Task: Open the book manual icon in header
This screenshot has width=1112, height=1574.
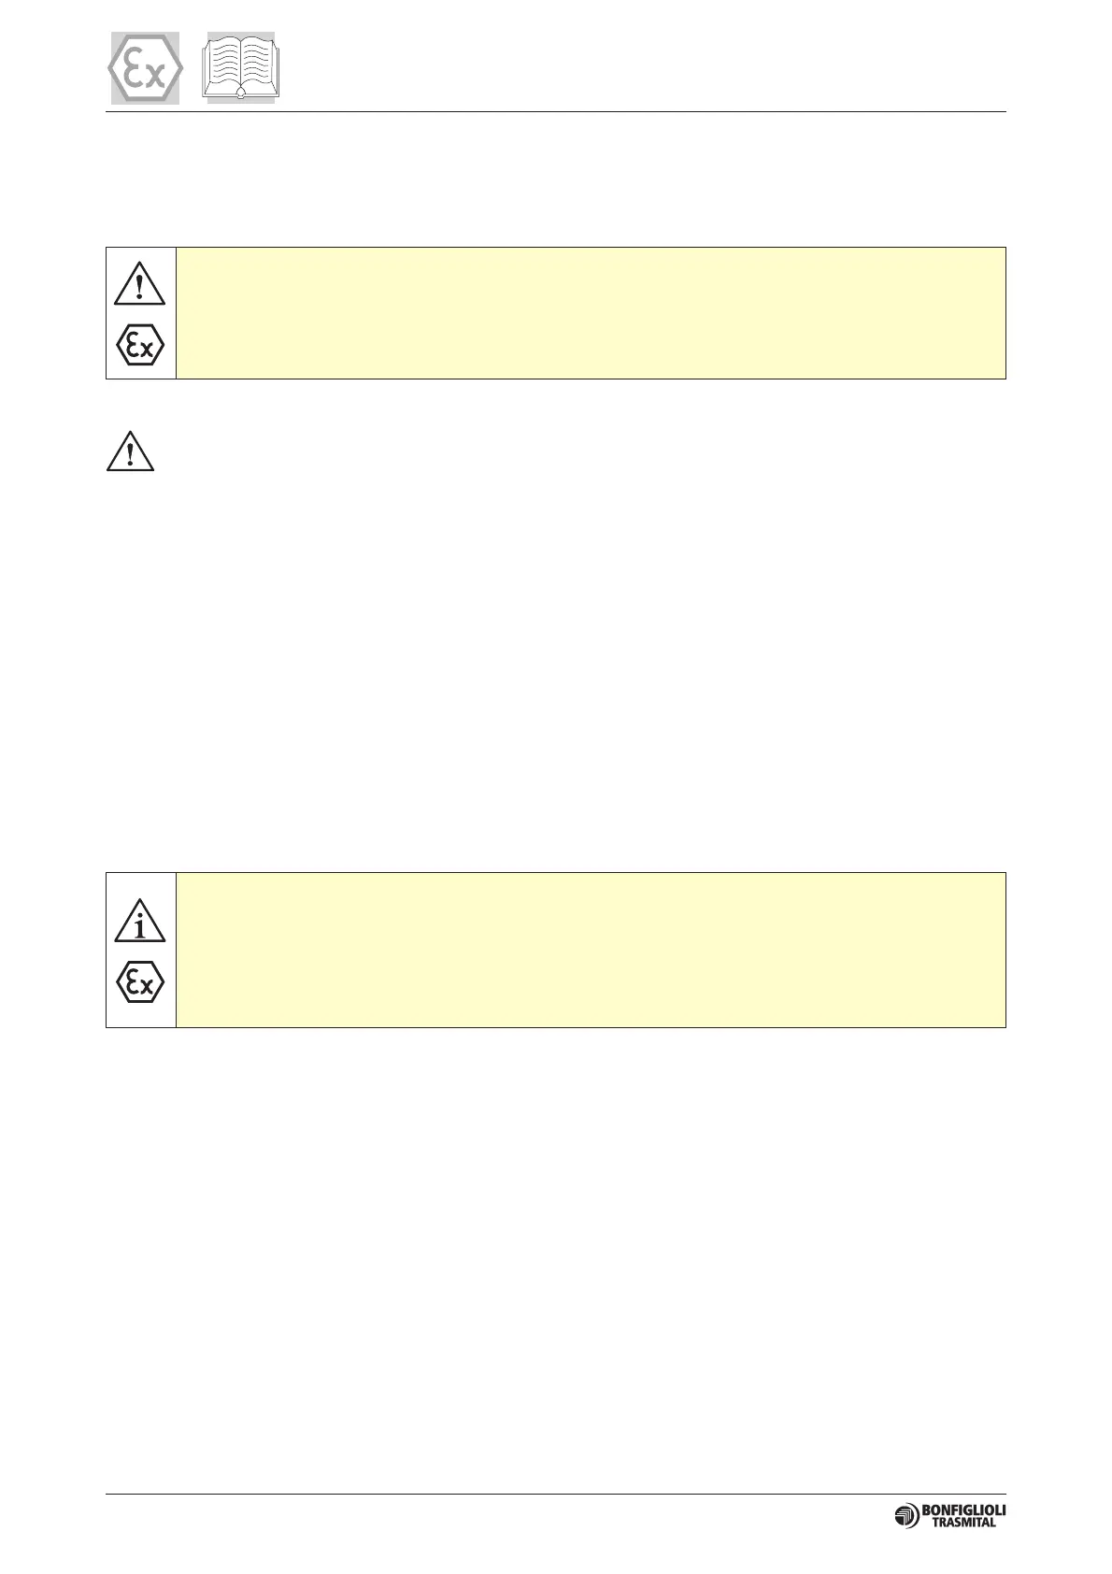Action: [242, 67]
